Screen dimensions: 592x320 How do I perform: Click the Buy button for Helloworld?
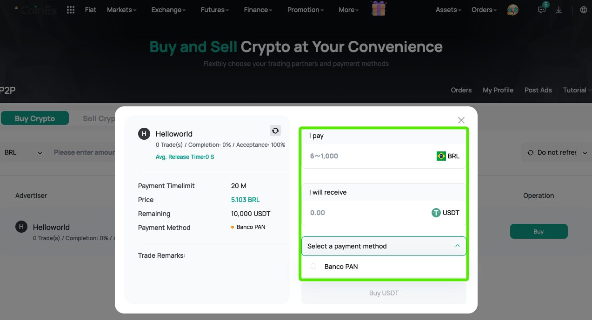click(x=539, y=231)
